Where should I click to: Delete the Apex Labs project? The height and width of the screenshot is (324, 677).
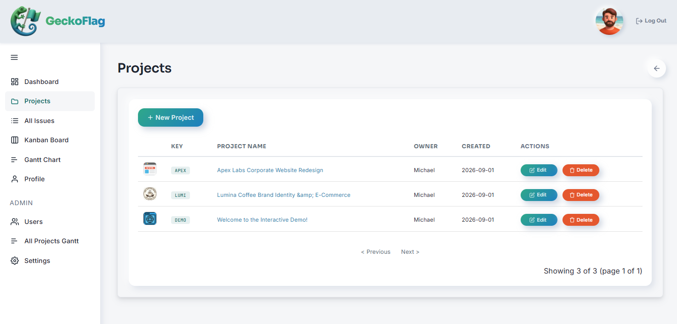point(581,170)
